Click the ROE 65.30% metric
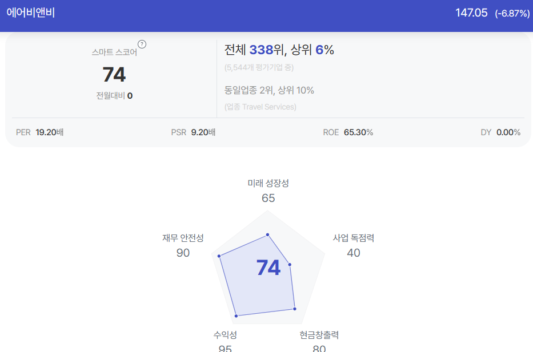This screenshot has width=533, height=352. click(x=348, y=132)
